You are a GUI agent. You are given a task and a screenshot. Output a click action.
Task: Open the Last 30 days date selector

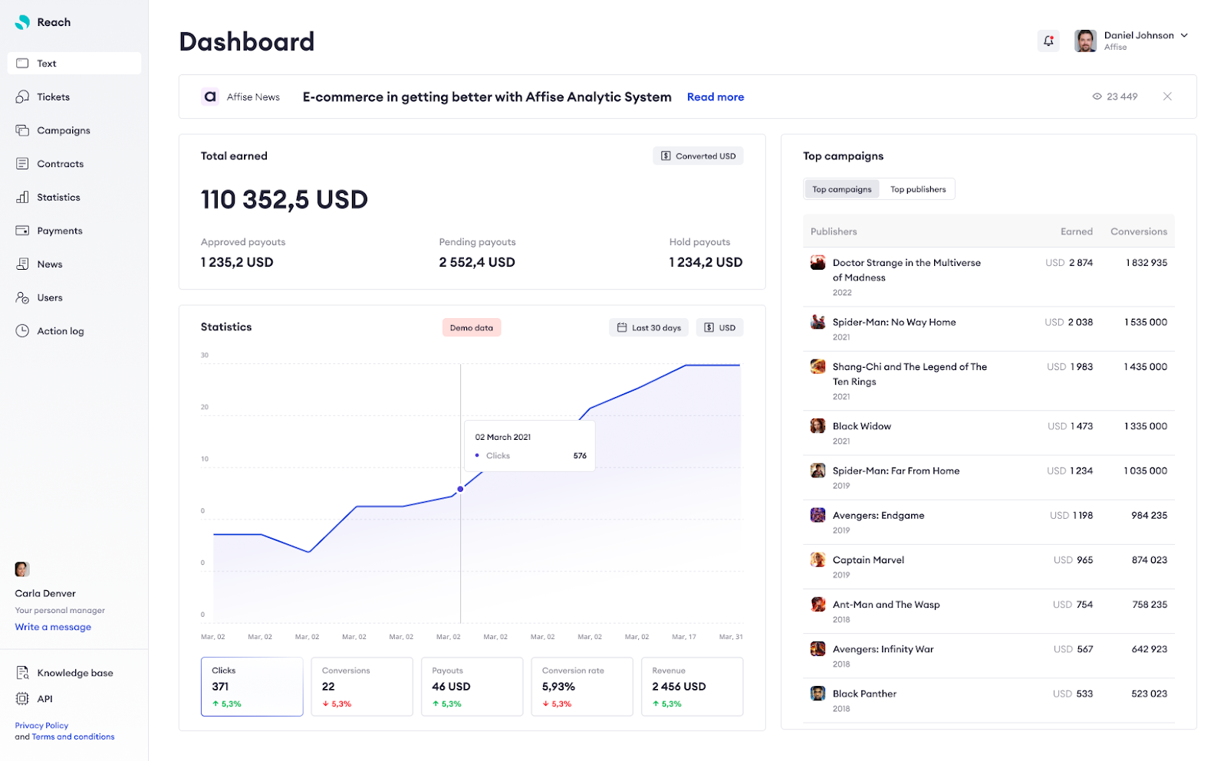coord(648,327)
